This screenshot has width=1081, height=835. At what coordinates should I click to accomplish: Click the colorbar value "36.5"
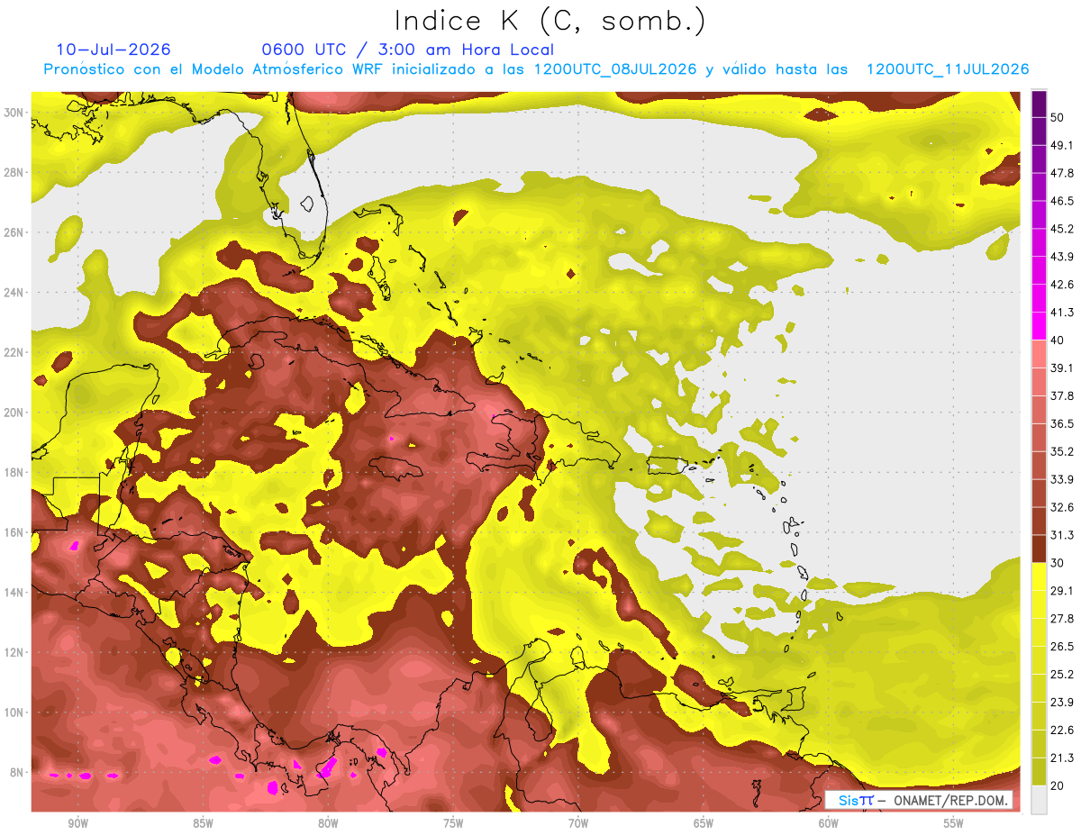coord(1062,423)
